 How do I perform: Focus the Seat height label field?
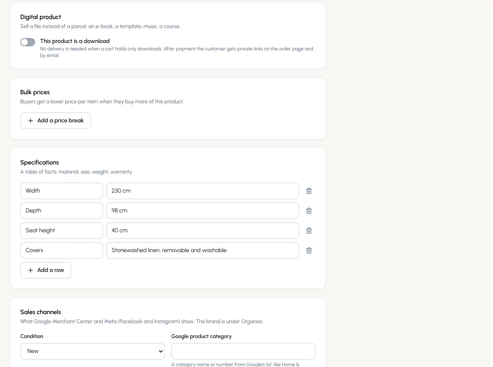(62, 231)
